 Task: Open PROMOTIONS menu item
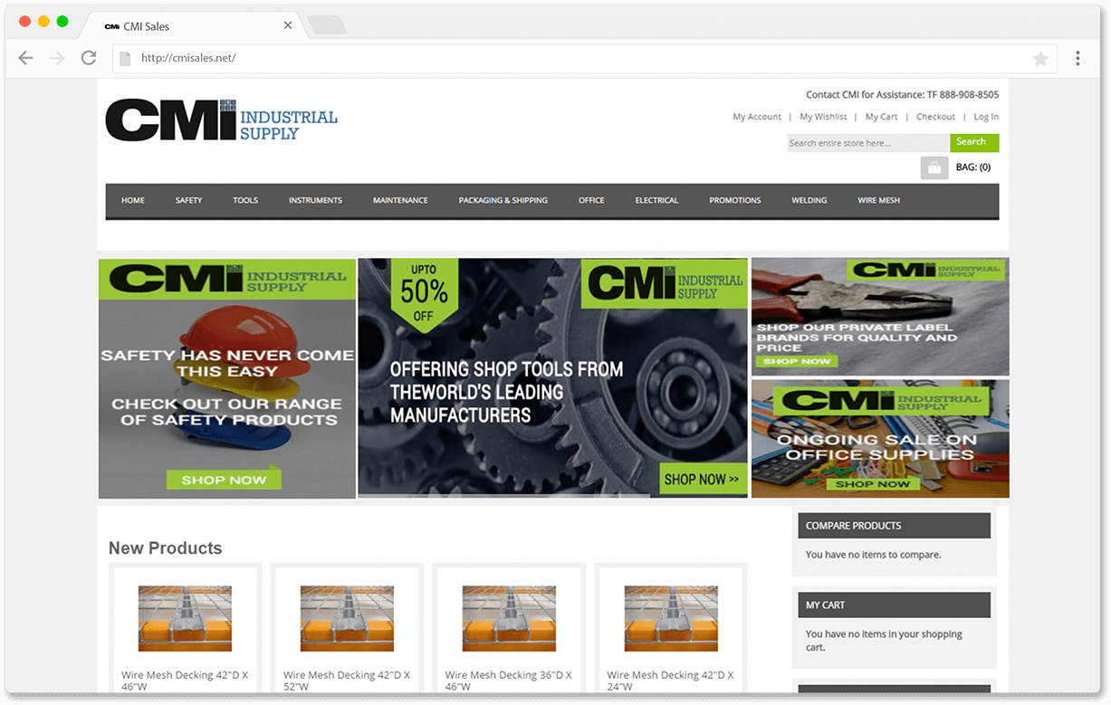coord(734,200)
